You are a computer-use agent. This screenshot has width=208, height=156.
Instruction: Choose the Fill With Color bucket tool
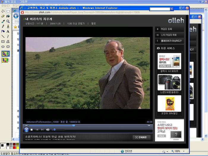[x=8, y=16]
